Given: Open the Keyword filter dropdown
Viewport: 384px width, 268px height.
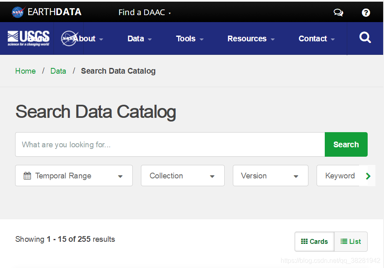Looking at the screenshot, I should [340, 176].
